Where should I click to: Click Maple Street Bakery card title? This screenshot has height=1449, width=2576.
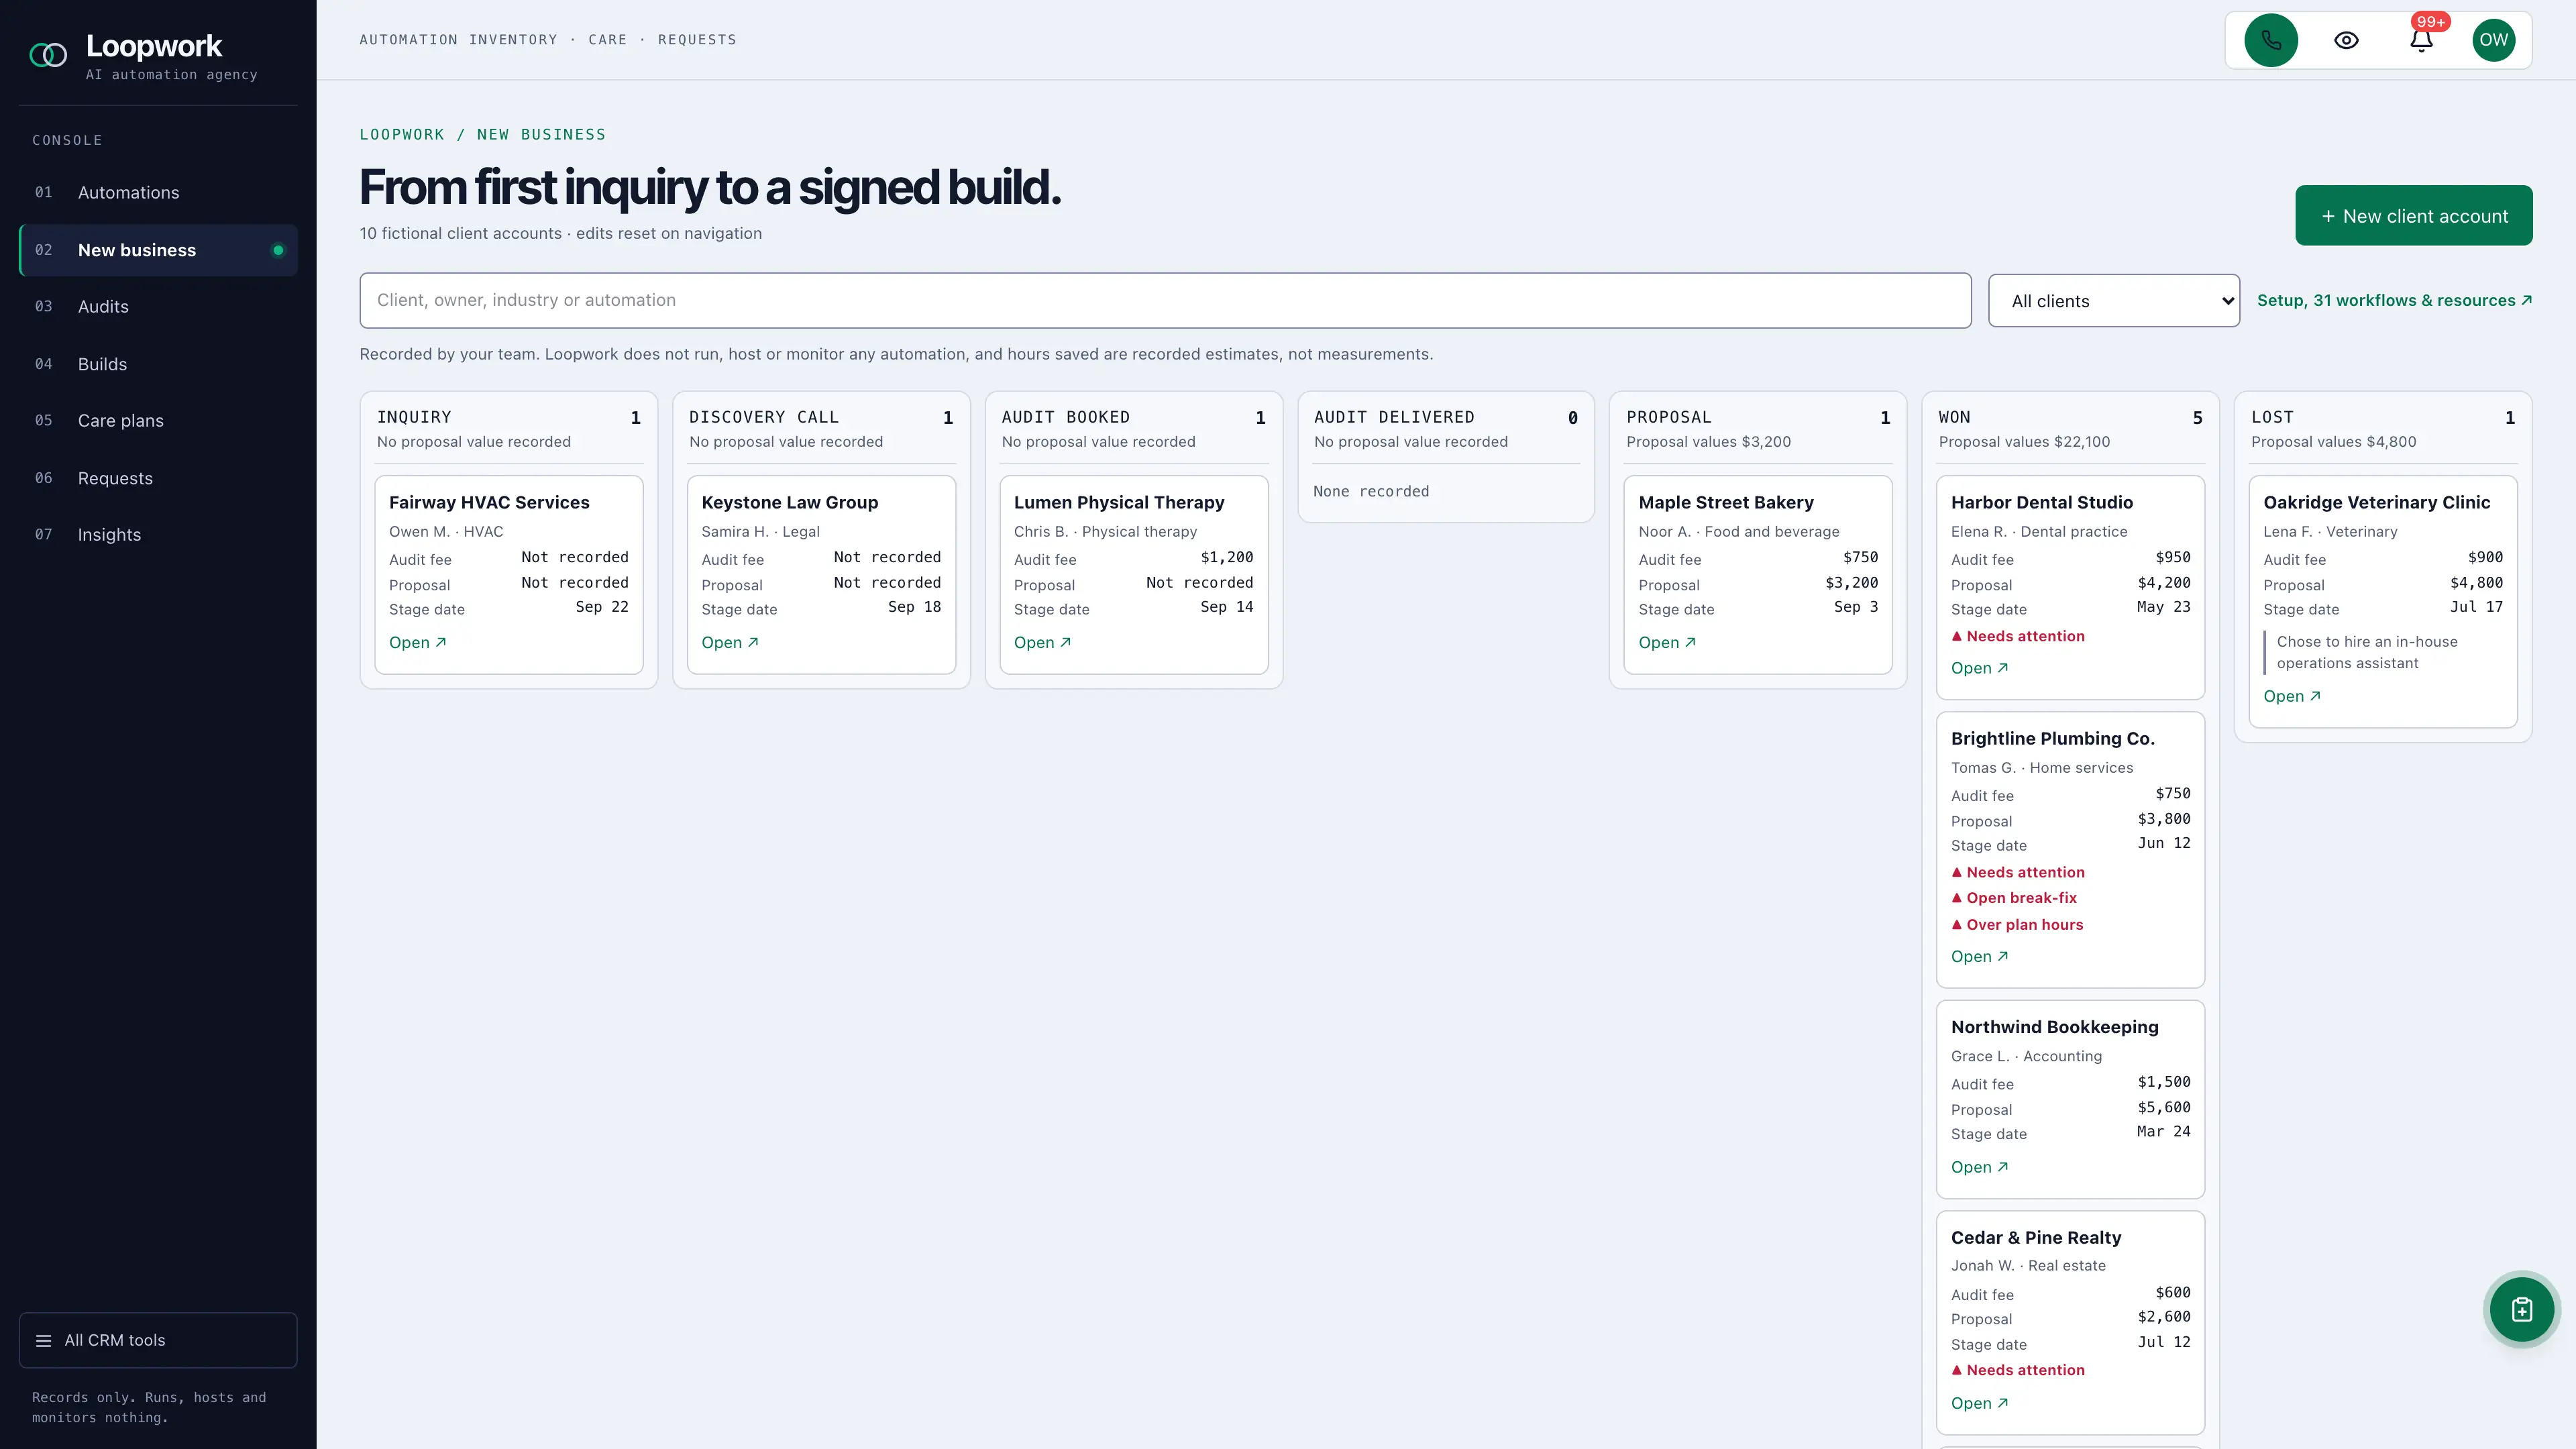coord(1726,503)
